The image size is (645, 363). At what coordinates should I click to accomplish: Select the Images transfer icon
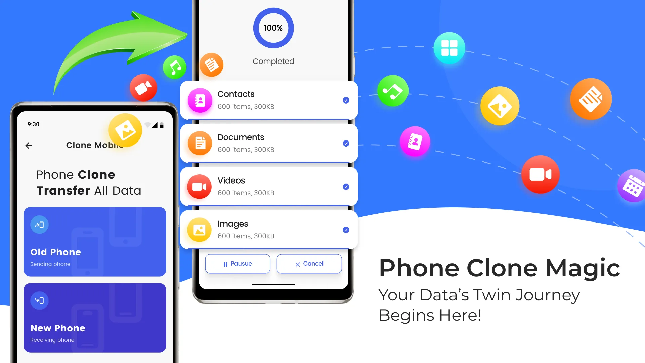199,230
